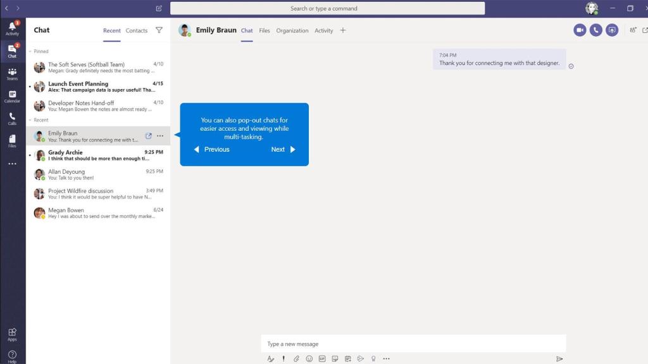Send the message with the send arrow
The image size is (648, 364).
[559, 358]
